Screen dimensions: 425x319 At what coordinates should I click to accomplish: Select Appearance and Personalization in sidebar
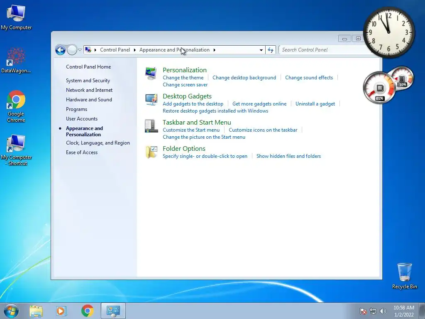point(84,131)
